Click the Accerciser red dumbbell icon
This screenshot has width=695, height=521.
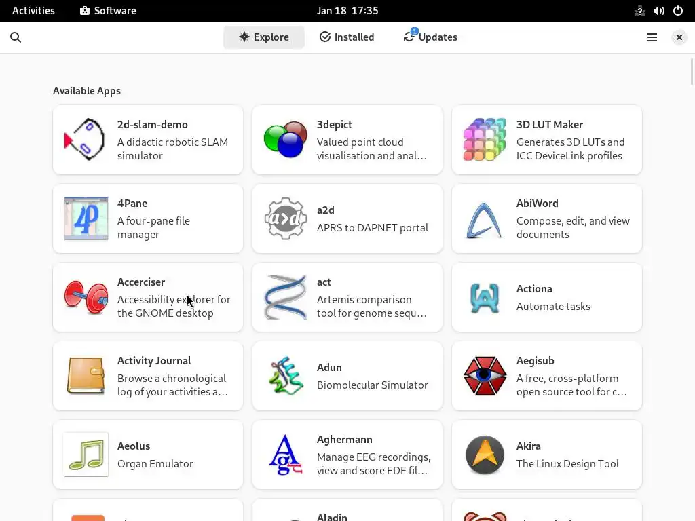86,297
